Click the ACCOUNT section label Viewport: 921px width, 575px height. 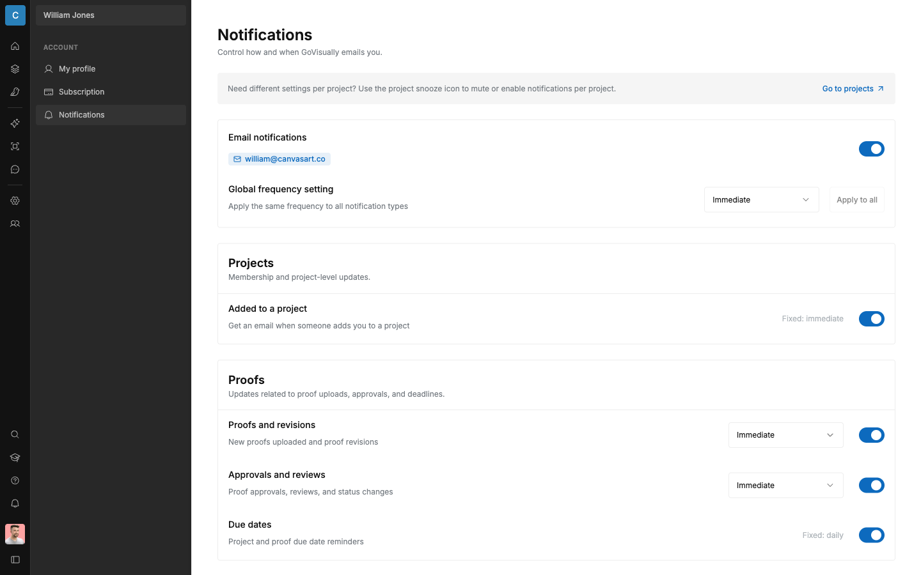tap(61, 47)
